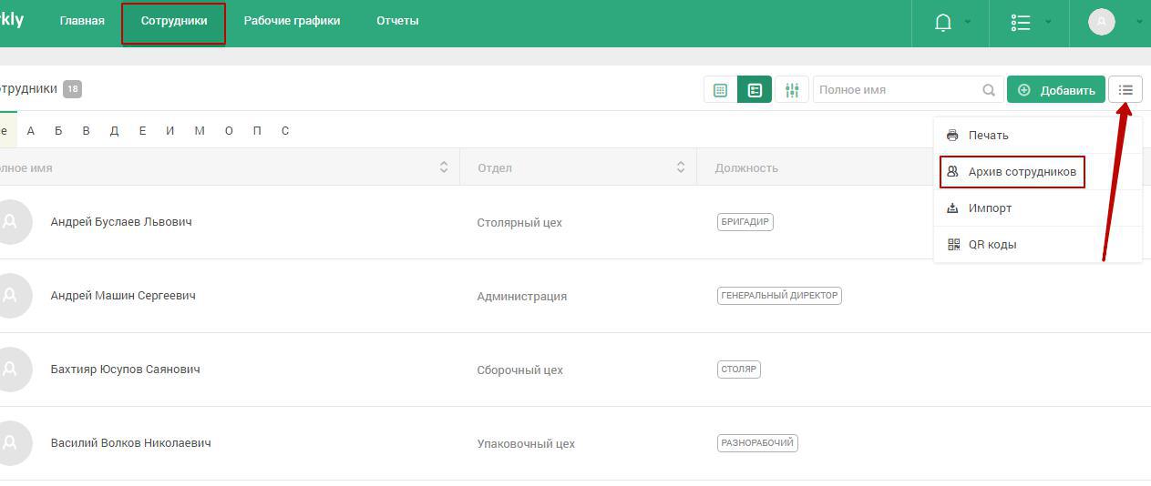Open 'QR коды' menu item
Viewport: 1151px width, 486px height.
[1038, 245]
